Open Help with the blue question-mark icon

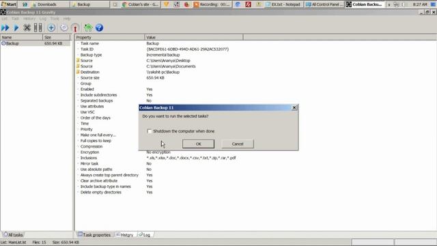tap(99, 27)
